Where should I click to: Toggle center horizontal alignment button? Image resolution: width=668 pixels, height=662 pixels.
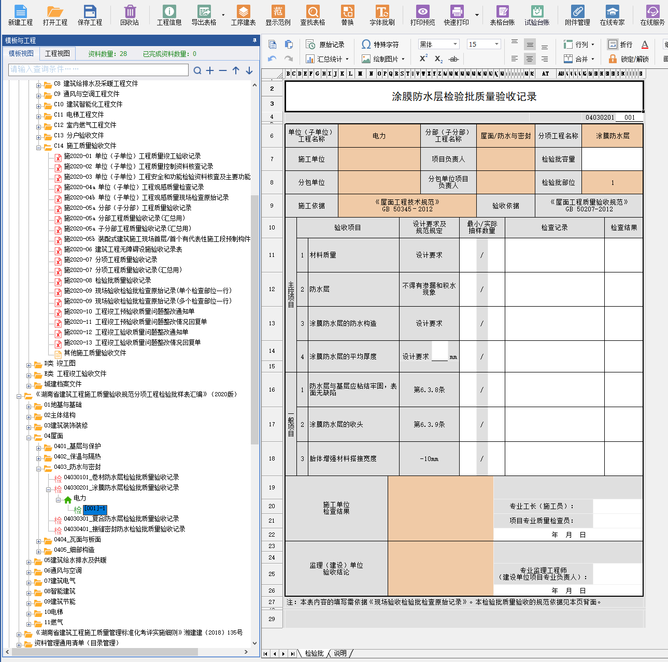(x=530, y=59)
